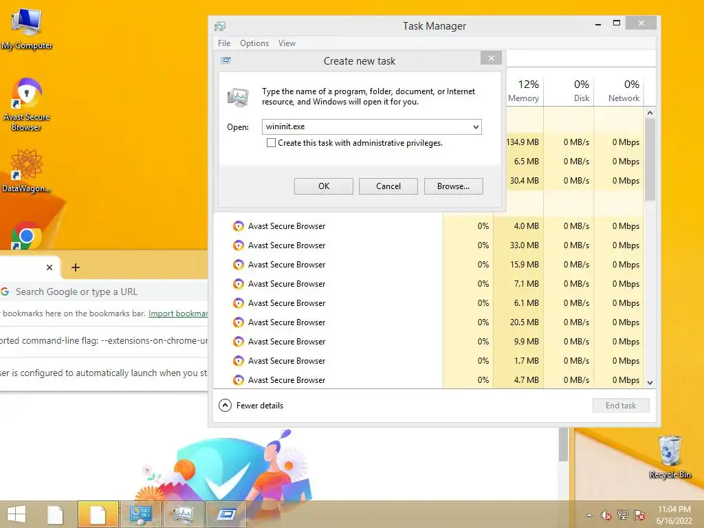Click the Task Manager title bar icon
This screenshot has height=528, width=704.
220,26
